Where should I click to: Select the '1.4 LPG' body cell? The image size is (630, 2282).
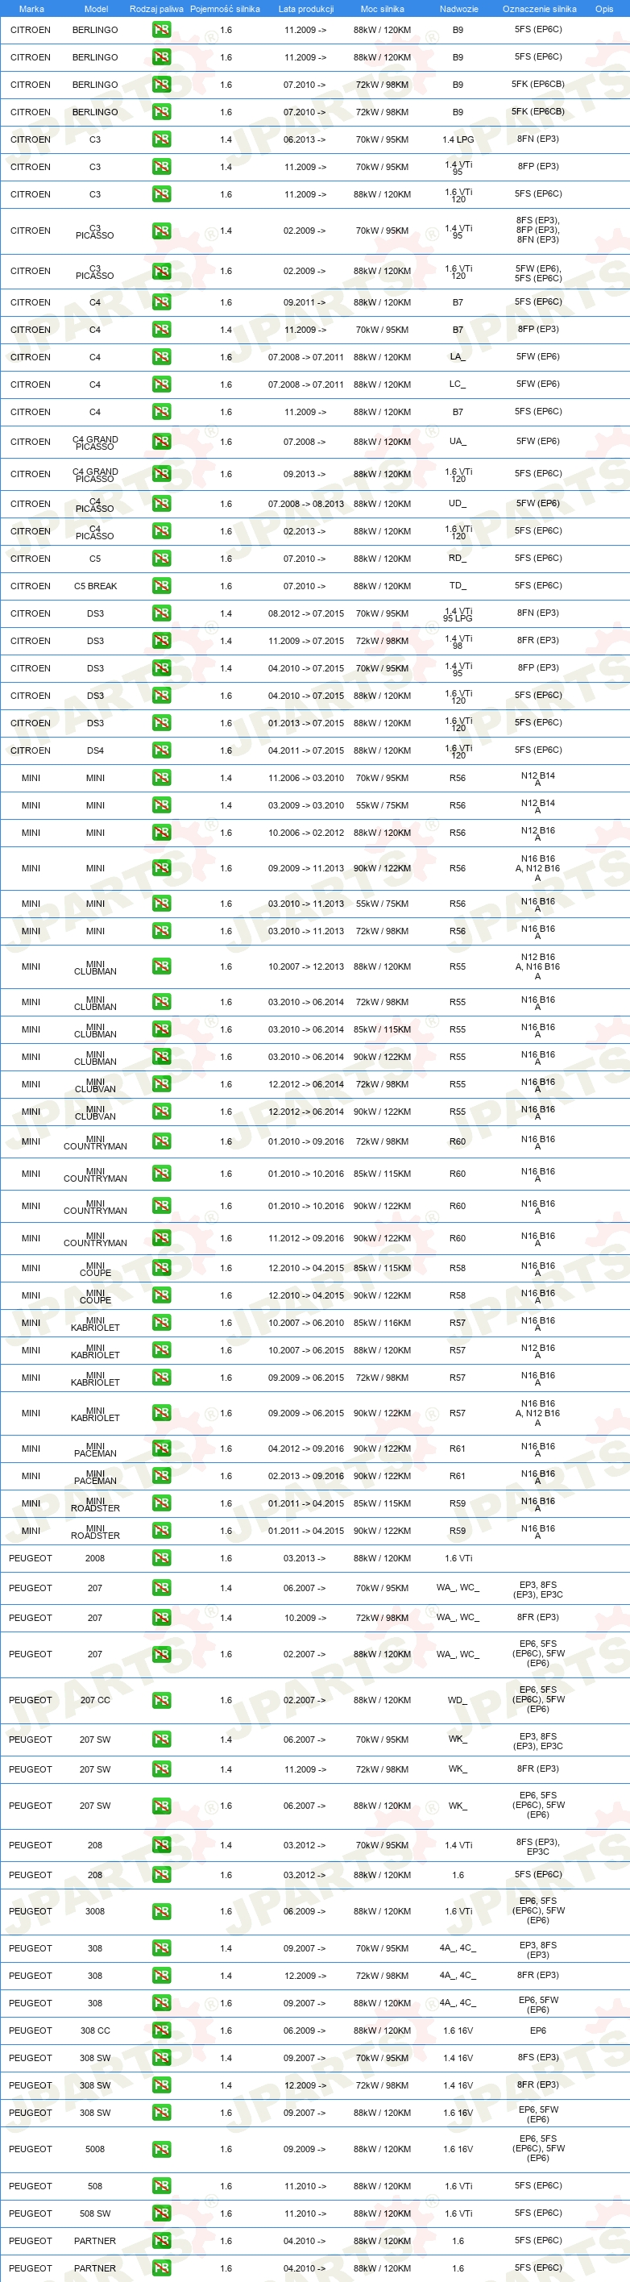point(458,140)
